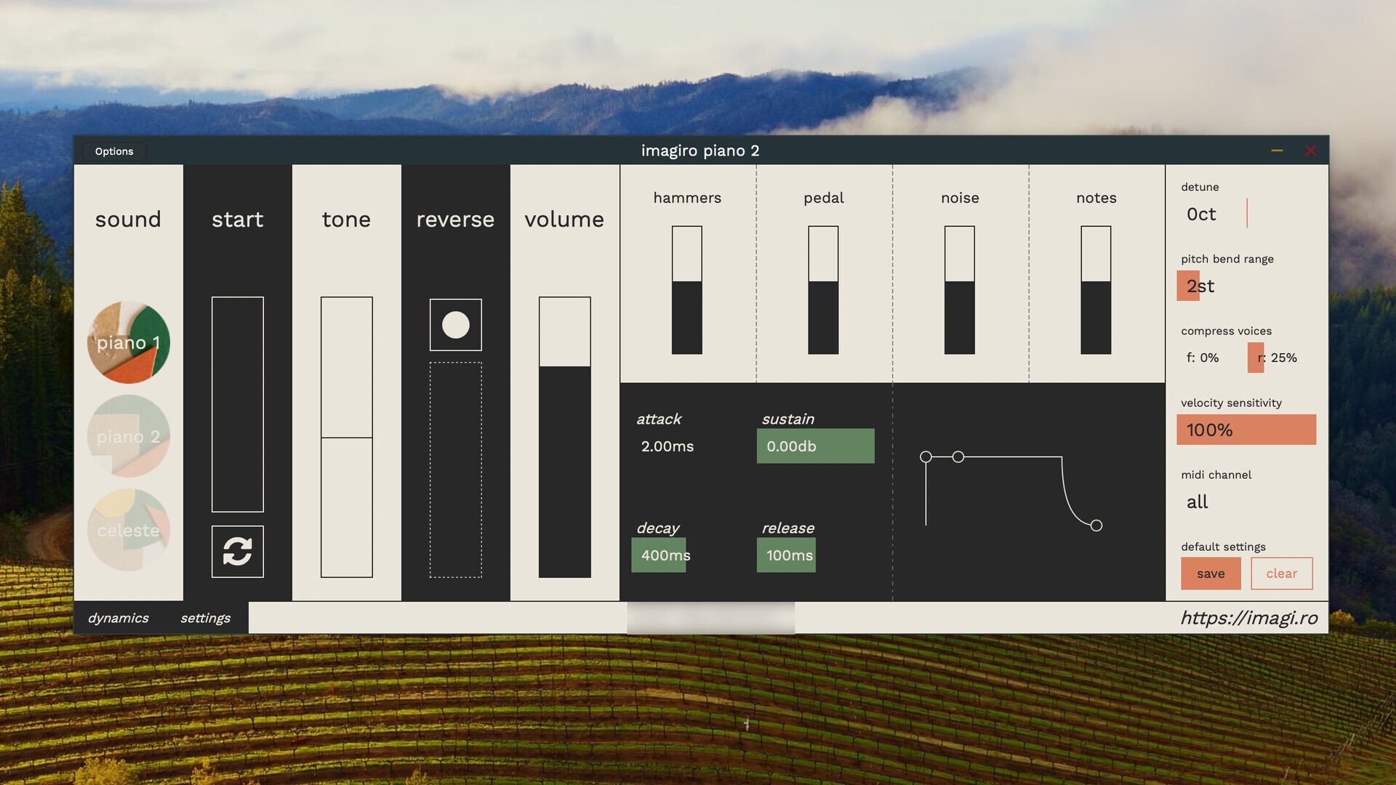
Task: Open the imagi.ro website link
Action: click(x=1248, y=618)
